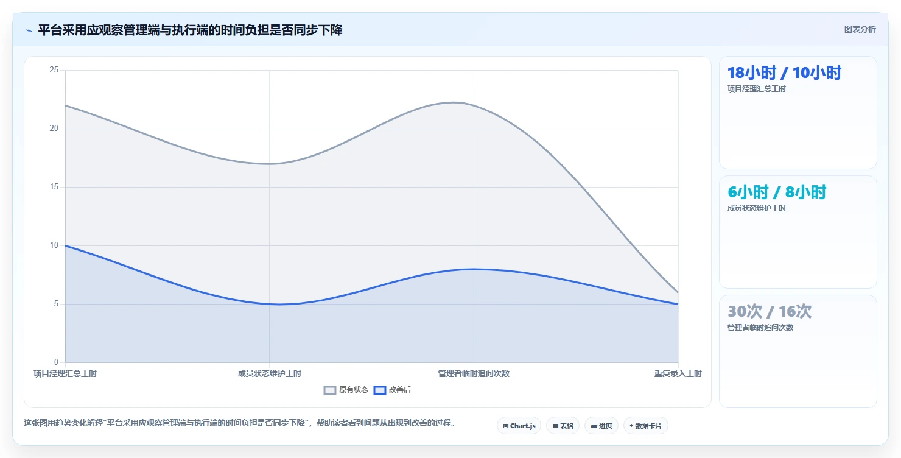Click the 项目经理汇总工时 x-axis label
The width and height of the screenshot is (901, 458).
click(x=65, y=373)
